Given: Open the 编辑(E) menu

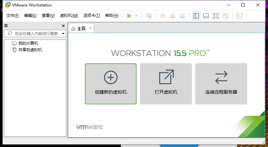Looking at the screenshot, I should [x=30, y=16].
